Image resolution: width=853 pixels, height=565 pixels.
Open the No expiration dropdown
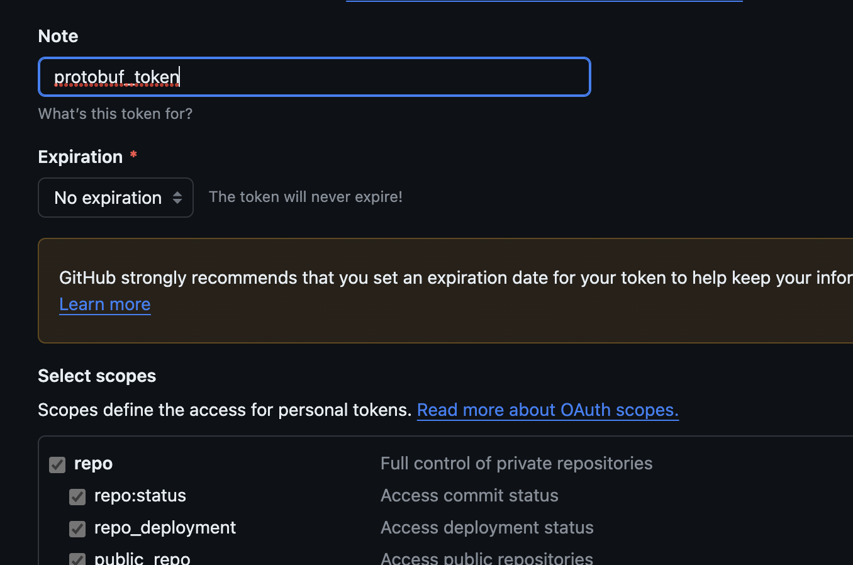[116, 198]
